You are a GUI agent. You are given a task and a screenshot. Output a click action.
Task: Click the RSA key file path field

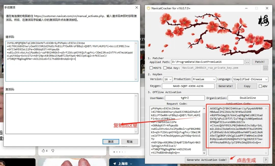(x=221, y=68)
